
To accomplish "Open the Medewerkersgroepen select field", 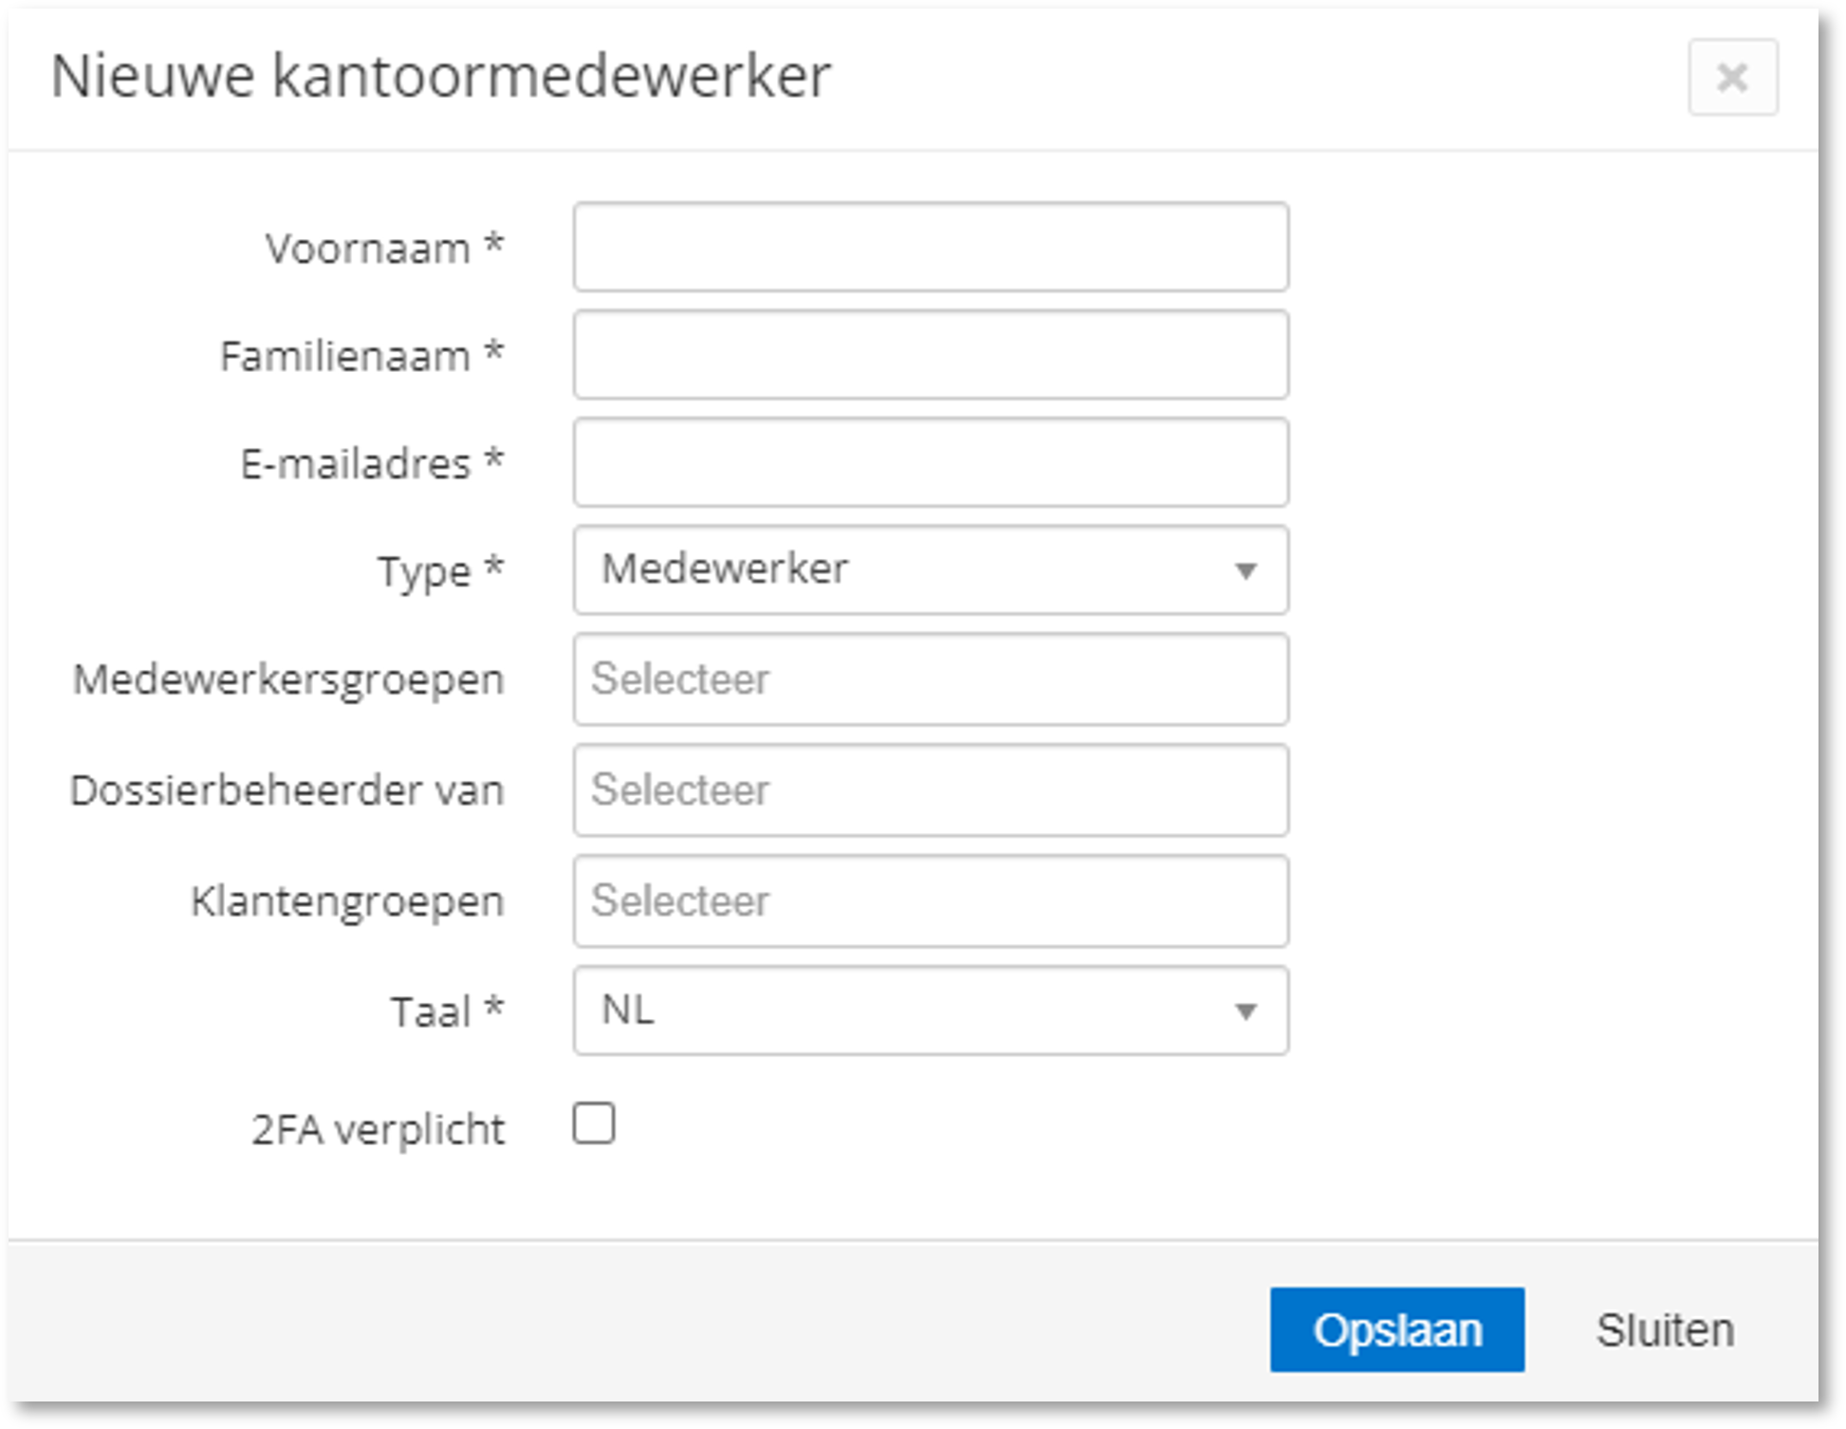I will click(x=930, y=679).
